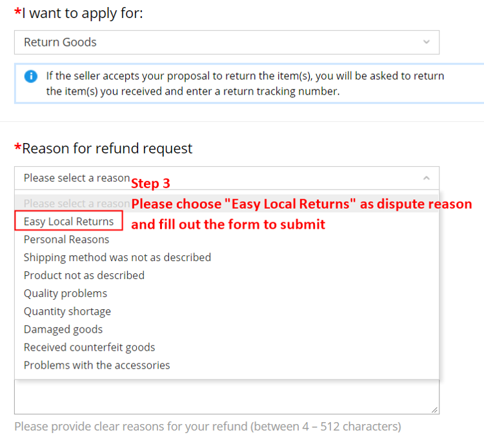Collapse the reason dropdown using up chevron
The width and height of the screenshot is (484, 435).
tap(427, 179)
